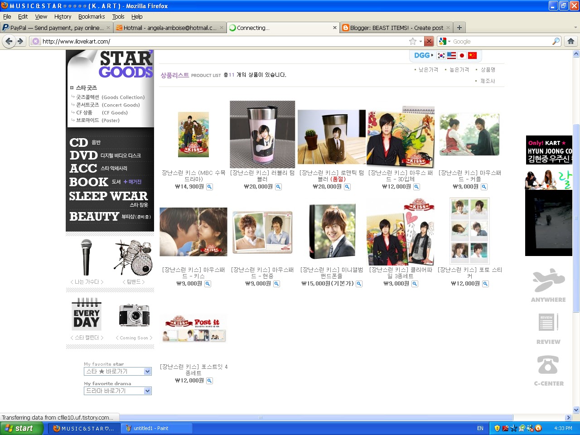The image size is (580, 435).
Task: Click the Only KART Hyun Joong banner
Action: 549,150
